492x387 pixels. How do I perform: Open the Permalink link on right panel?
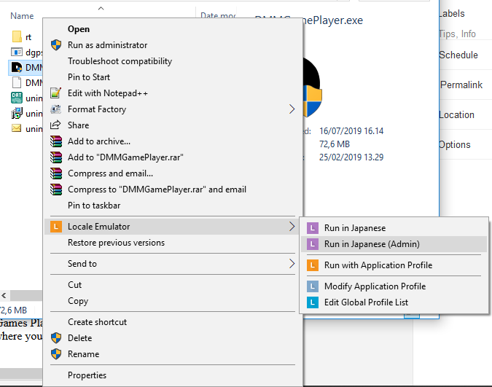[461, 85]
